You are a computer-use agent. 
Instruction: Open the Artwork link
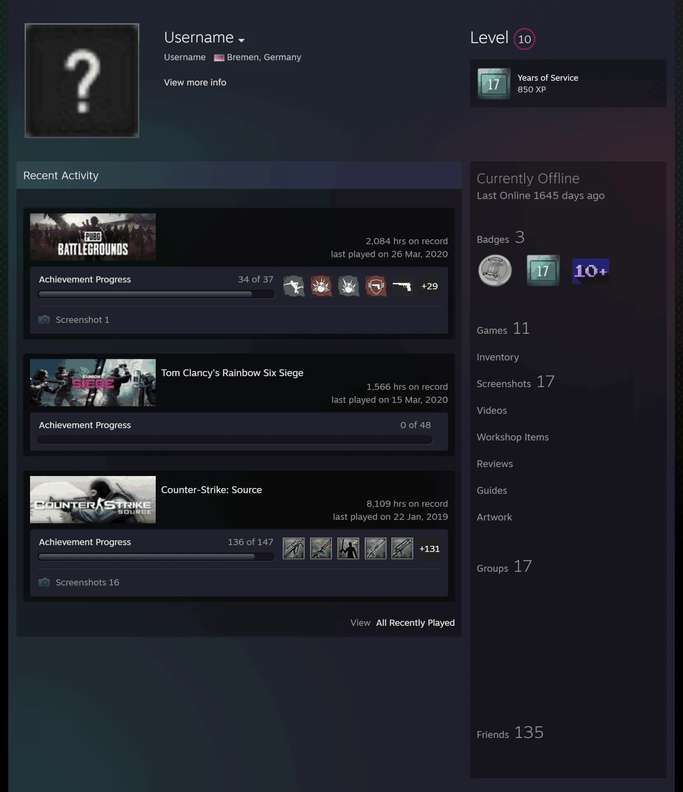(x=494, y=517)
